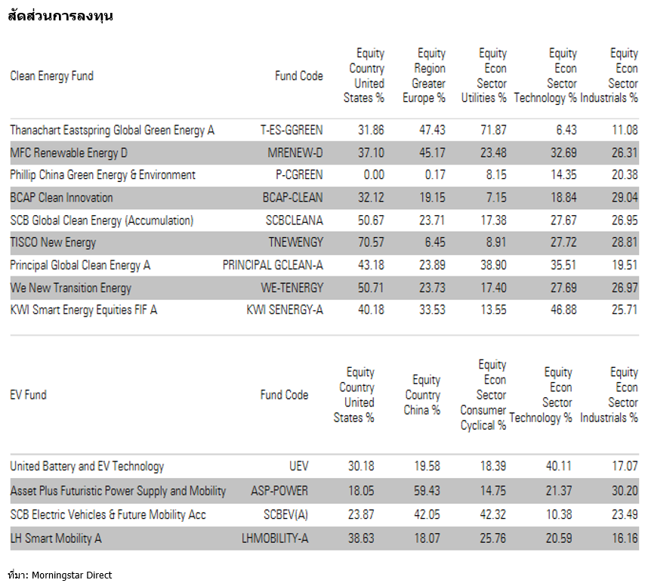Click the We New Transition Energy fund
Image resolution: width=645 pixels, height=583 pixels.
[71, 288]
